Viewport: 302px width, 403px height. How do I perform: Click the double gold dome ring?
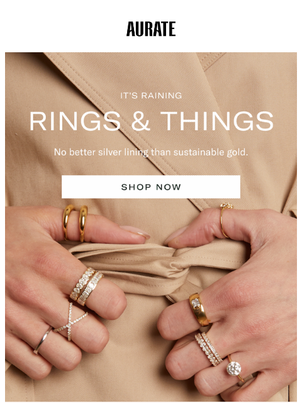(x=75, y=223)
